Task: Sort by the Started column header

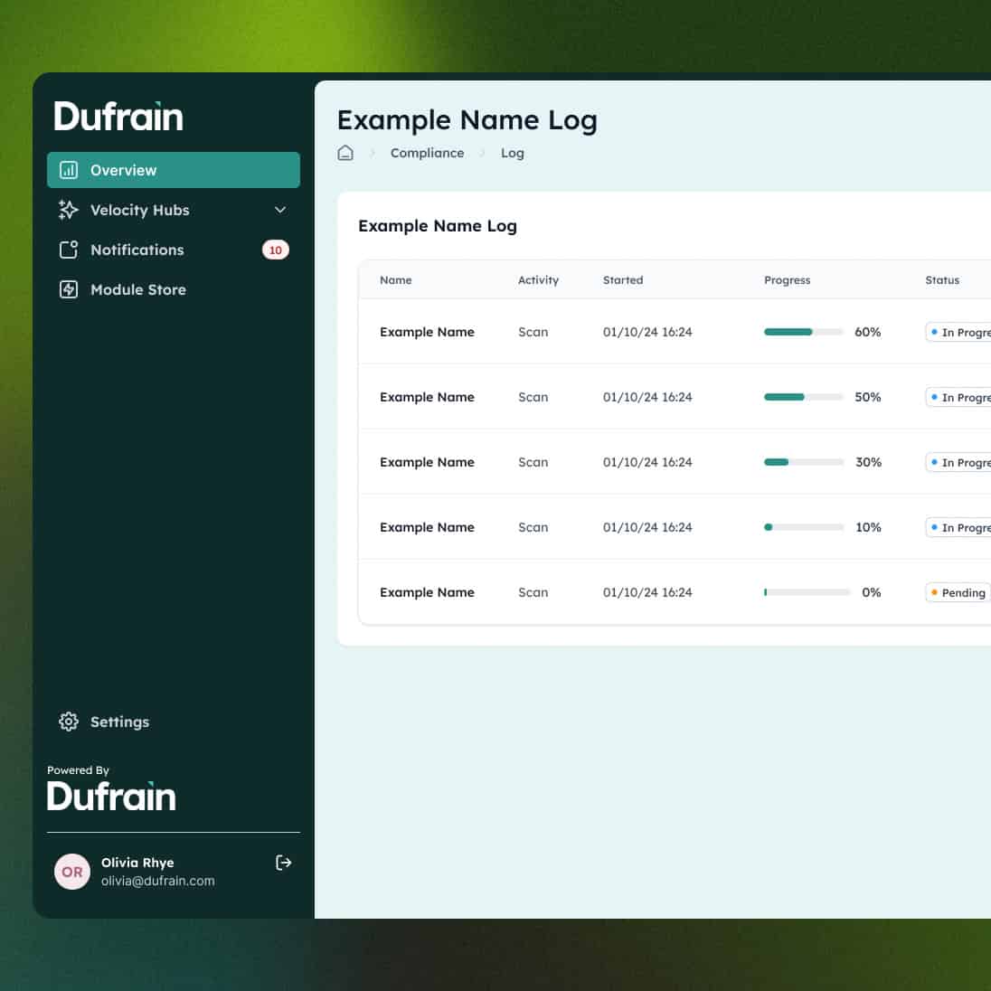Action: [623, 280]
